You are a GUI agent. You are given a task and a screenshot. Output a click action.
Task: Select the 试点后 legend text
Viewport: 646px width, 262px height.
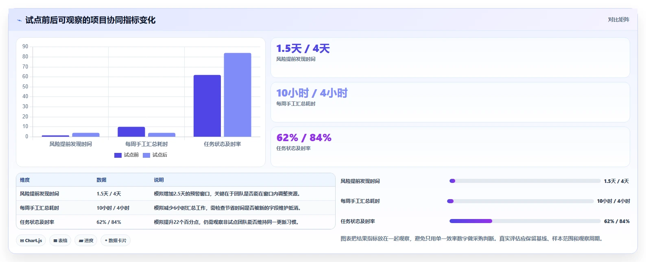point(159,155)
